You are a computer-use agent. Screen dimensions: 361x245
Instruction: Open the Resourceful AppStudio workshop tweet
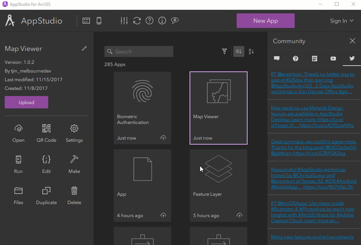click(x=314, y=178)
